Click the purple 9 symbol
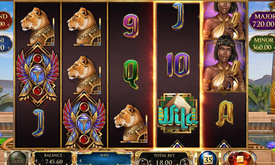Viewport: 275px width, 165px height. tap(131, 26)
